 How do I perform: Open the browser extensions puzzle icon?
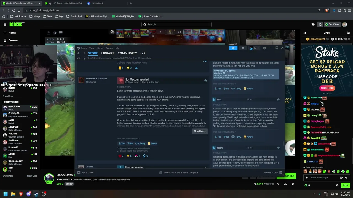pos(339,10)
